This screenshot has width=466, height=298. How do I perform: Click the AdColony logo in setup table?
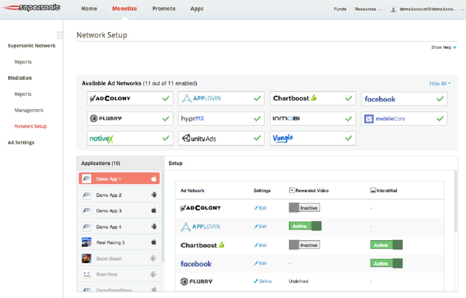201,208
